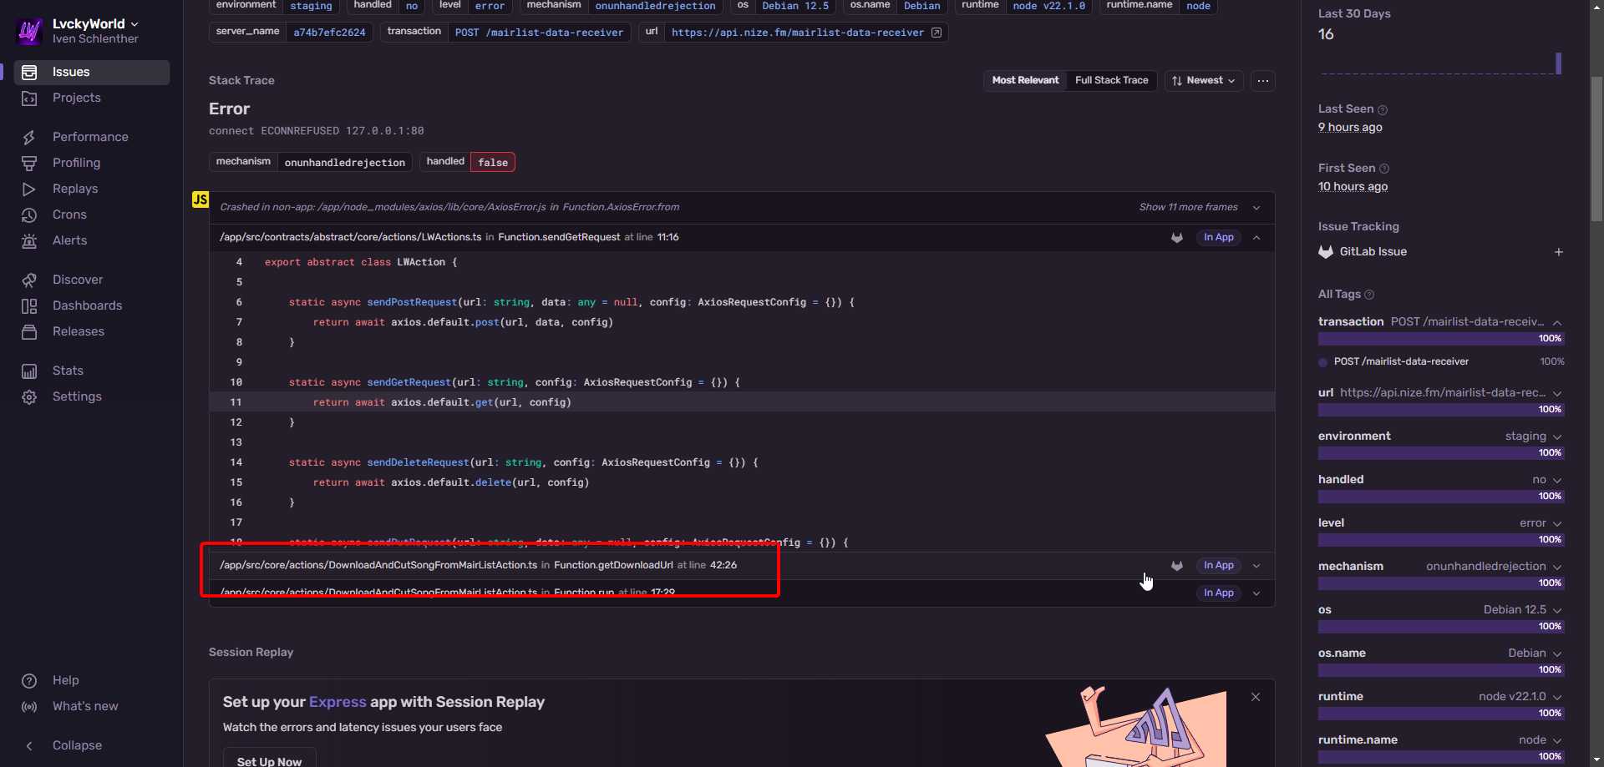1604x767 pixels.
Task: Open Dashboards in the sidebar
Action: [x=87, y=305]
